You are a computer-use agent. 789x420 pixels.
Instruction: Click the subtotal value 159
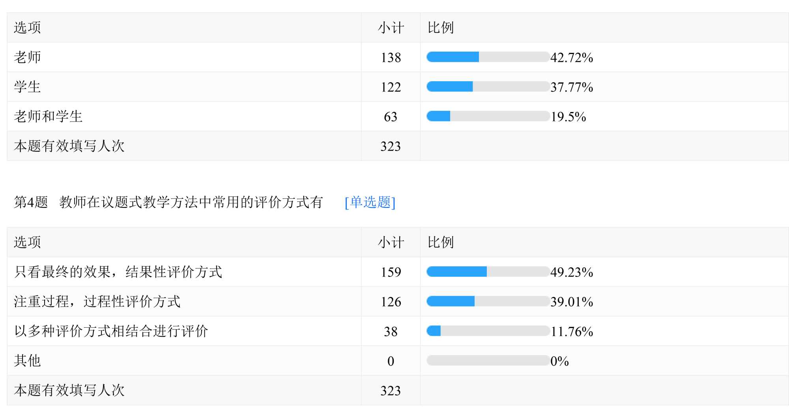[391, 272]
